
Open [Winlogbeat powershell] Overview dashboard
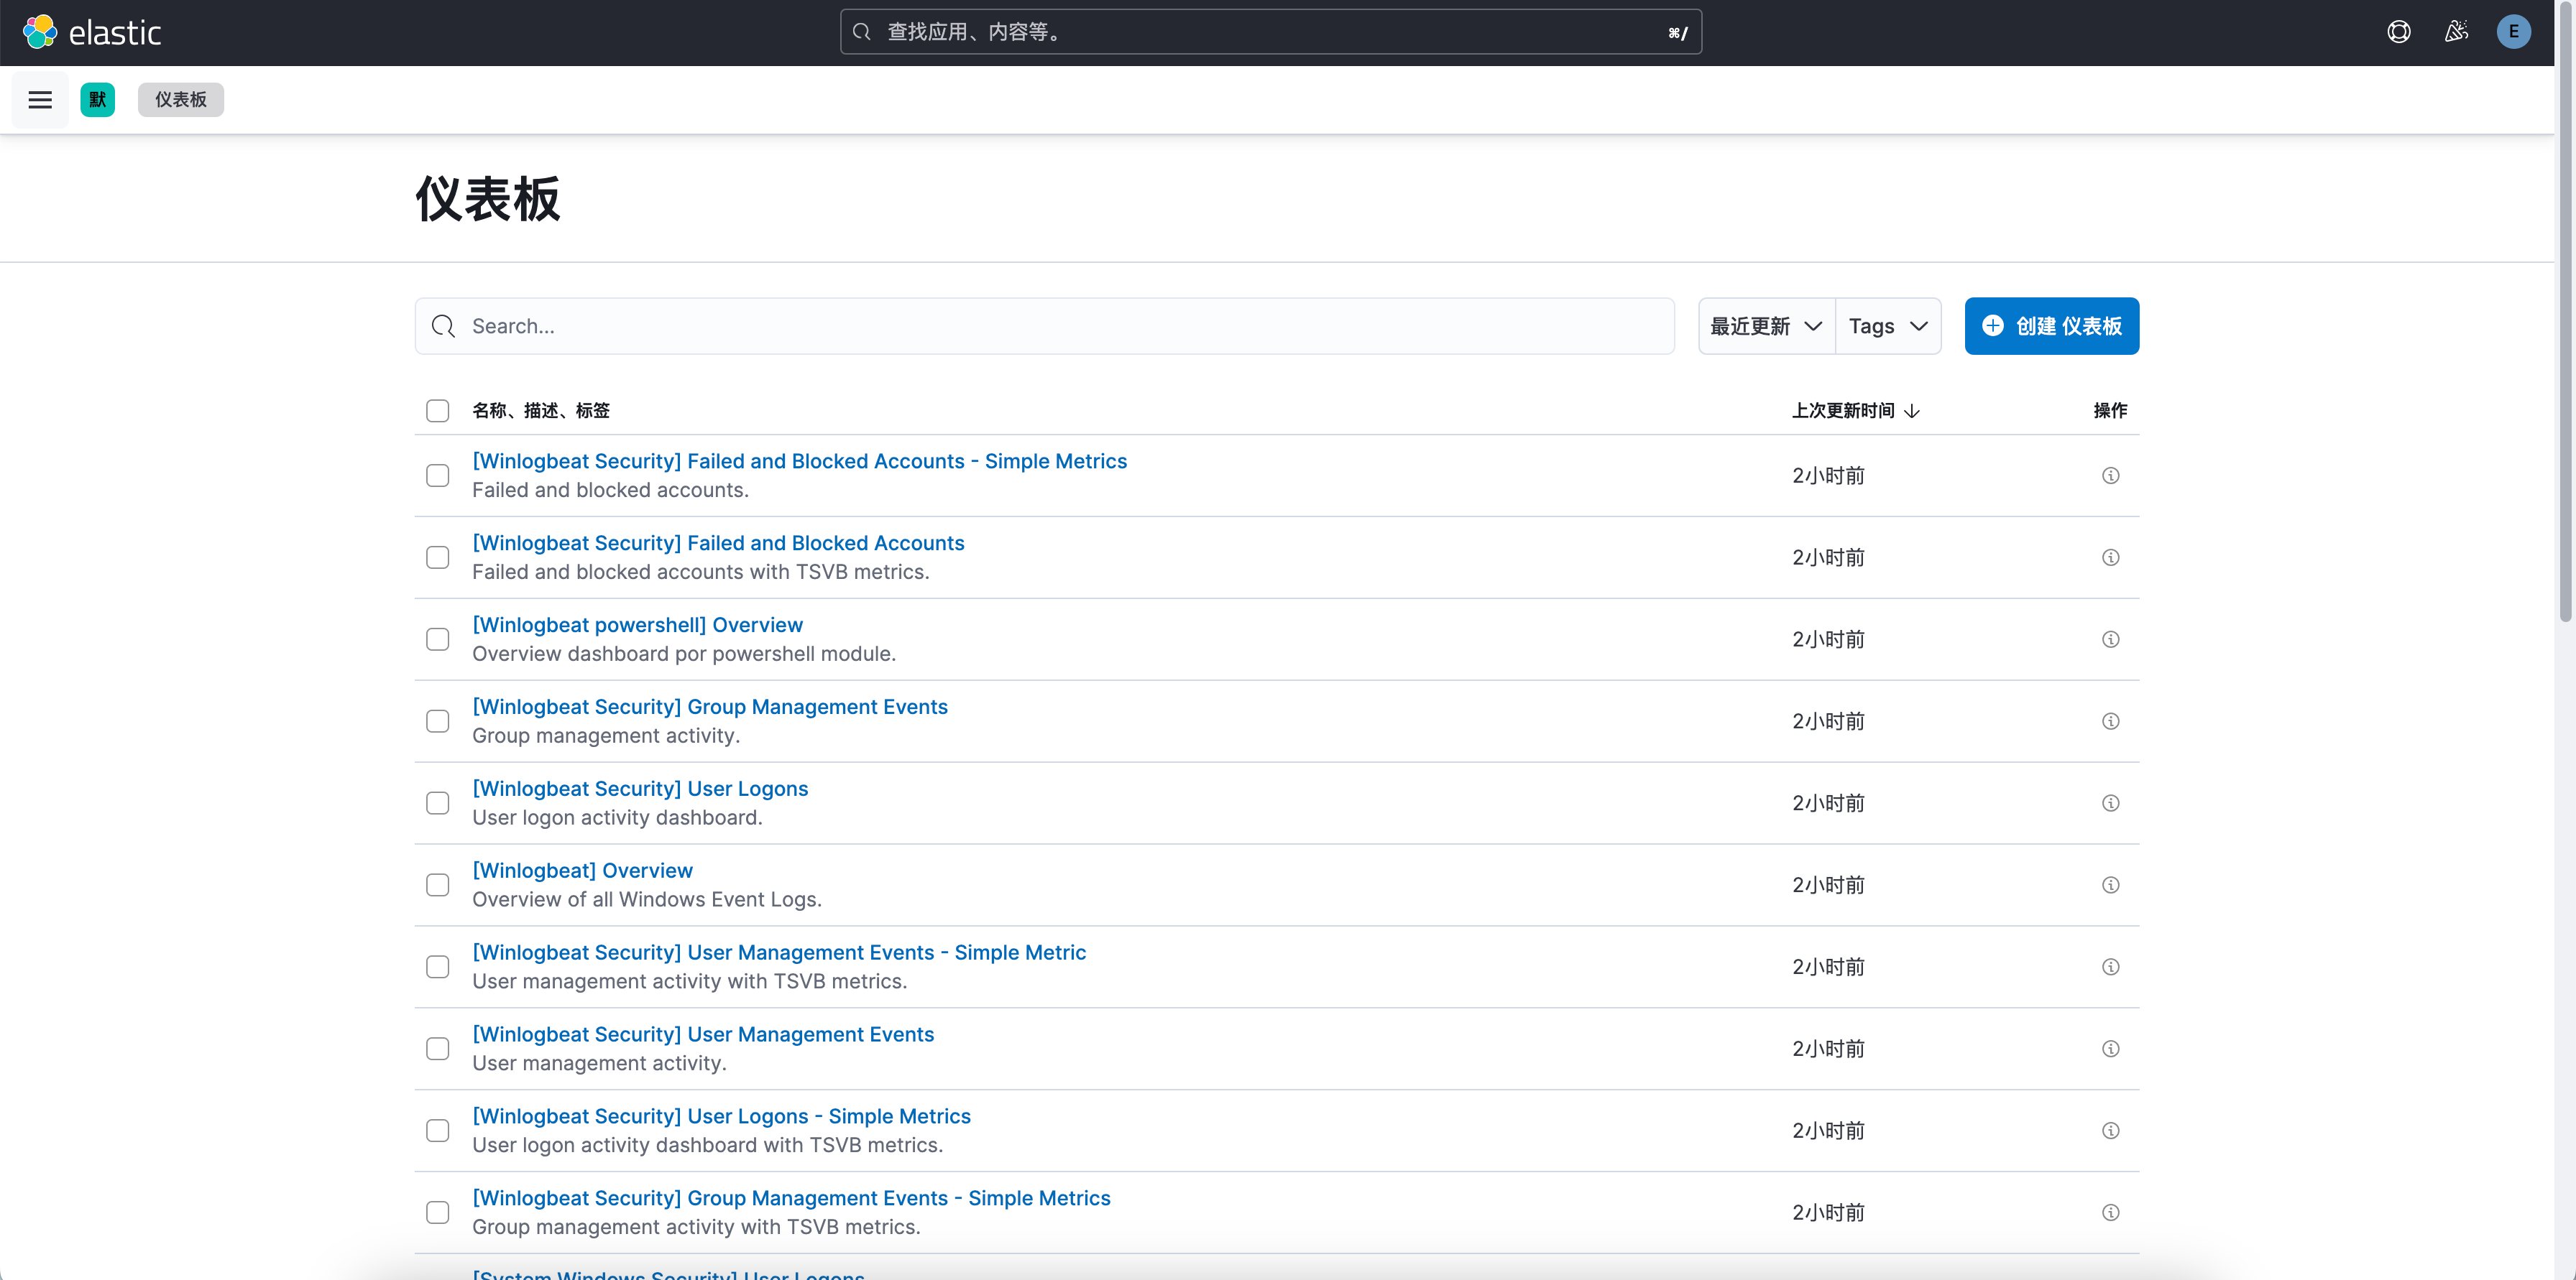pyautogui.click(x=637, y=626)
